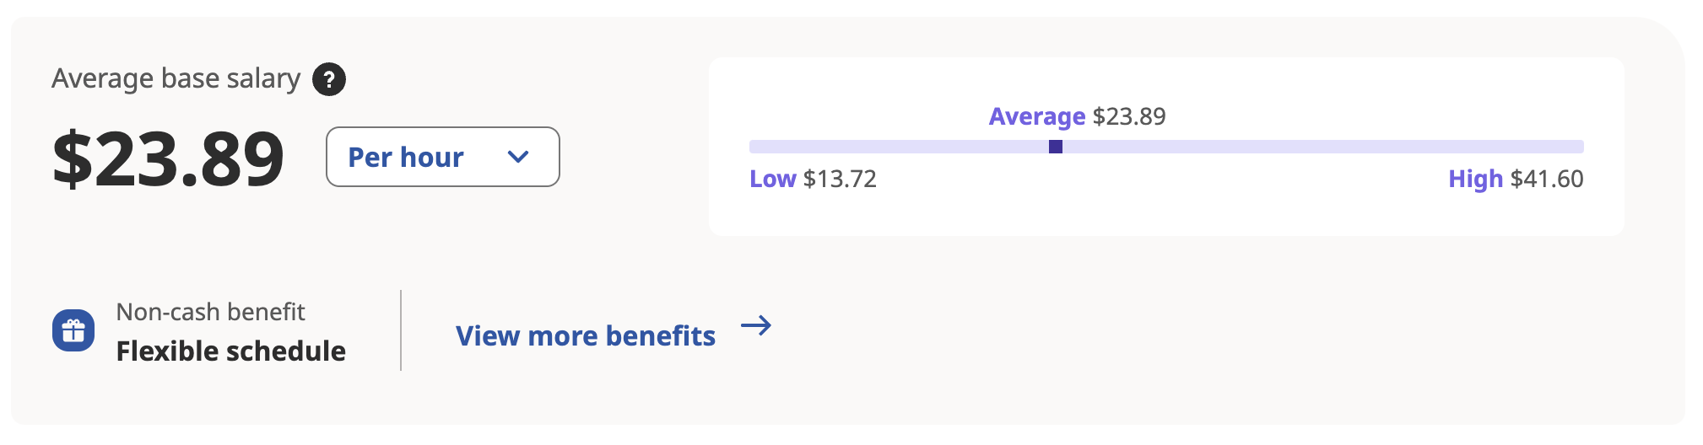Viewport: 1703px width, 445px height.
Task: Click the right arrow beside View more benefits
Action: click(x=756, y=325)
